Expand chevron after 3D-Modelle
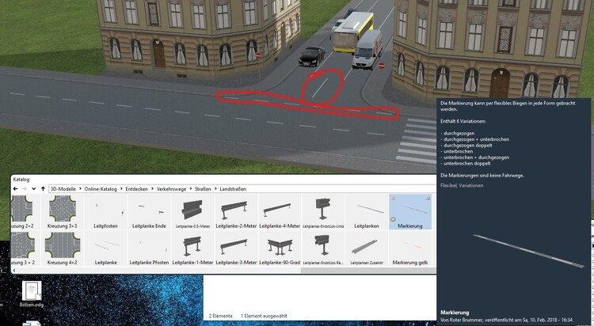The image size is (594, 326). coord(80,188)
